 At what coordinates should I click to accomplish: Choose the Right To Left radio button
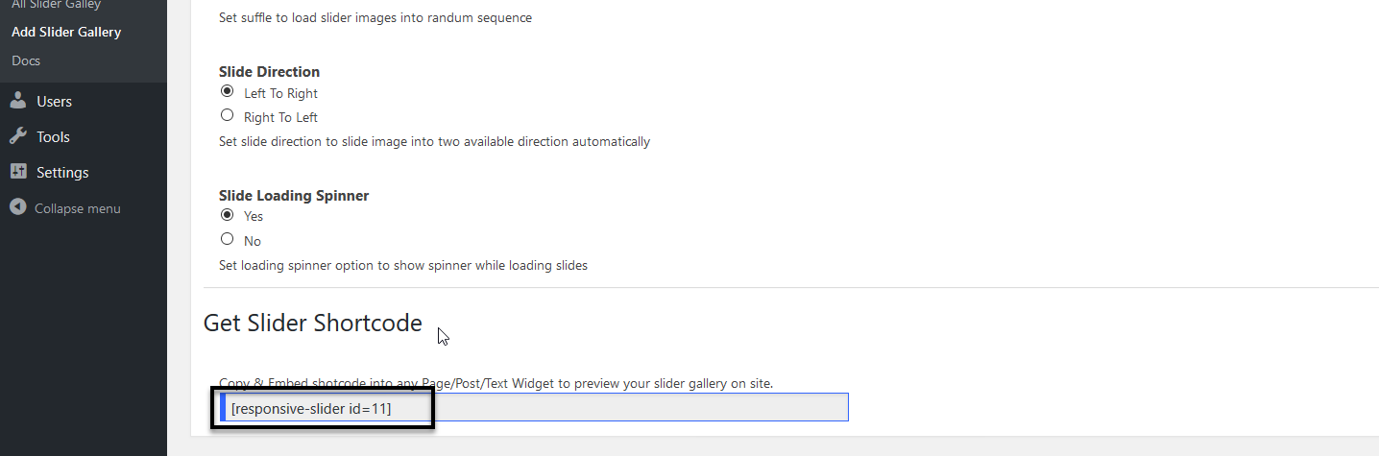227,115
